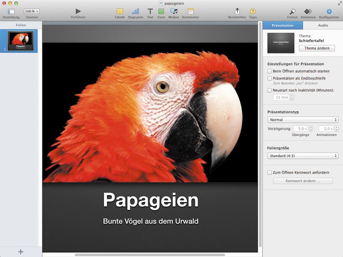Screen dimensions: 343x257
Task: Insert a shape using Form icon
Action: [x=161, y=11]
